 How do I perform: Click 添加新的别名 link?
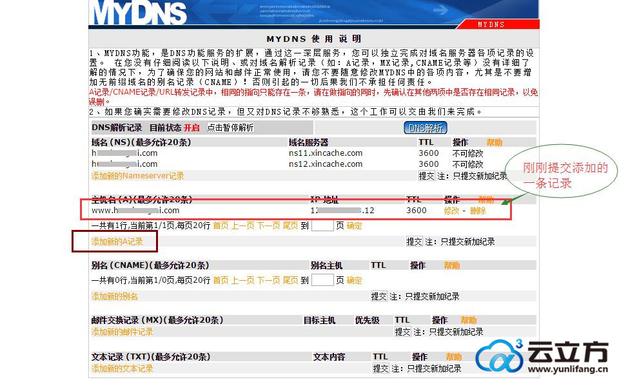click(115, 296)
